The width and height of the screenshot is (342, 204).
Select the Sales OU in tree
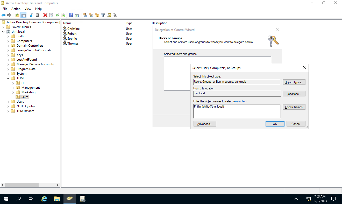pyautogui.click(x=22, y=97)
